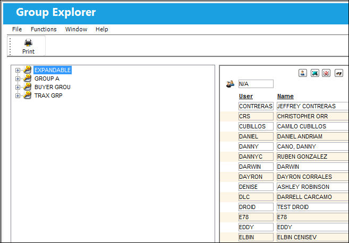The image size is (349, 243).
Task: Open the Window menu
Action: coord(76,29)
